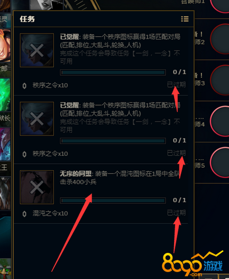The height and width of the screenshot is (279, 229).
Task: Select summoner 4 empty portrait circle
Action: pos(220,121)
